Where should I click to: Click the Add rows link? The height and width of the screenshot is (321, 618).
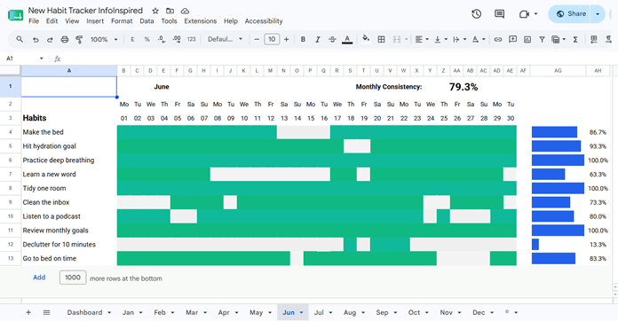click(39, 278)
